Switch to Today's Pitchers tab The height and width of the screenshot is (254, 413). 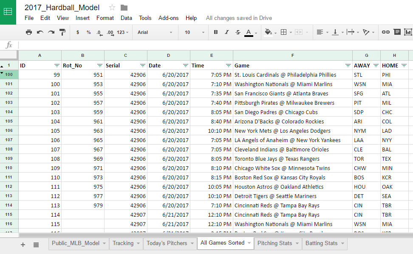(170, 243)
